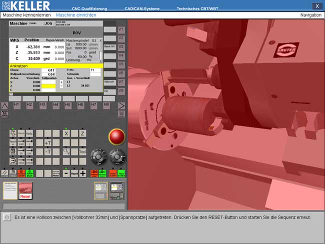The width and height of the screenshot is (325, 244).
Task: Expand the machine area with up-arrow key
Action: (4, 105)
